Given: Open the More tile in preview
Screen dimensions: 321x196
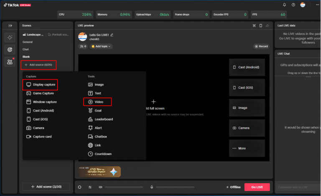Looking at the screenshot, I should click(x=247, y=148).
